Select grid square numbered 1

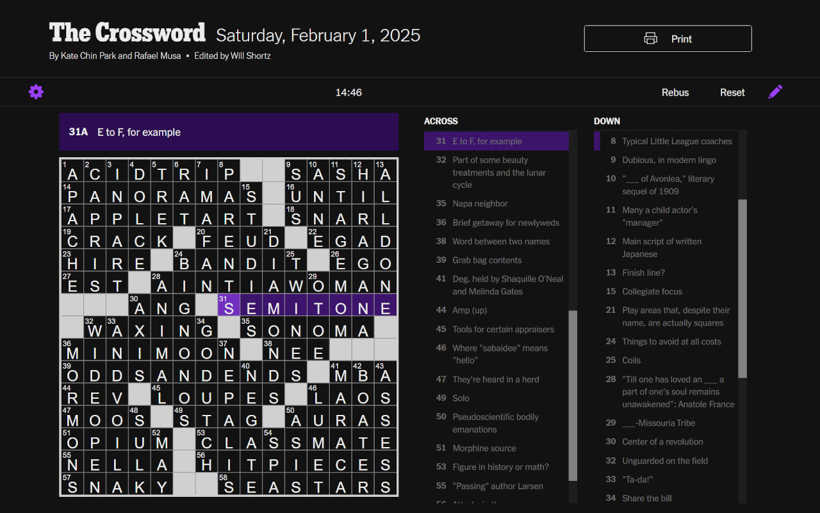[72, 171]
